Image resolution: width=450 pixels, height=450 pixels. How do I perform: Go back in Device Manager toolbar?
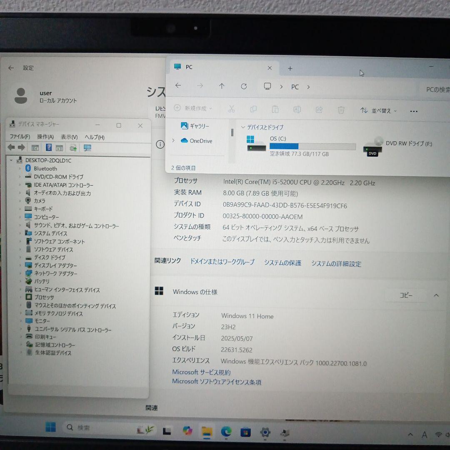11,147
